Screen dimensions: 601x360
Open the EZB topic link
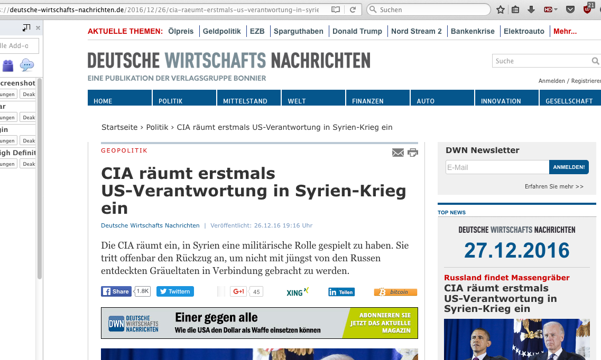coord(257,31)
